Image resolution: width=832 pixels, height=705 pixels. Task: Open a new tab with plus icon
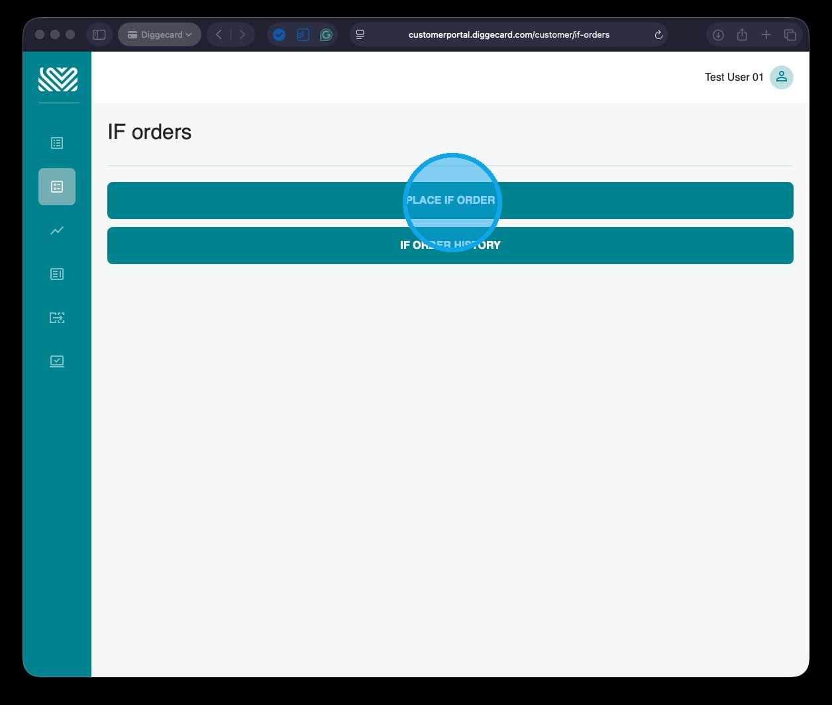tap(766, 34)
